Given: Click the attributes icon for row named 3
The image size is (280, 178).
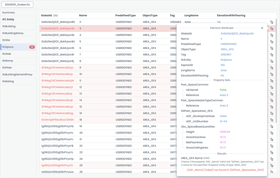Looking at the screenshot, I should [272, 28].
